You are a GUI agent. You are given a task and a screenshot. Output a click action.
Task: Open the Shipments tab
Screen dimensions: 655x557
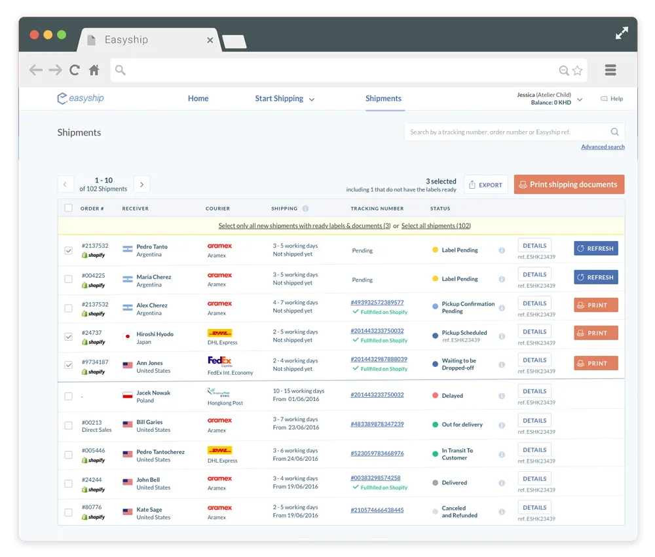(x=383, y=98)
